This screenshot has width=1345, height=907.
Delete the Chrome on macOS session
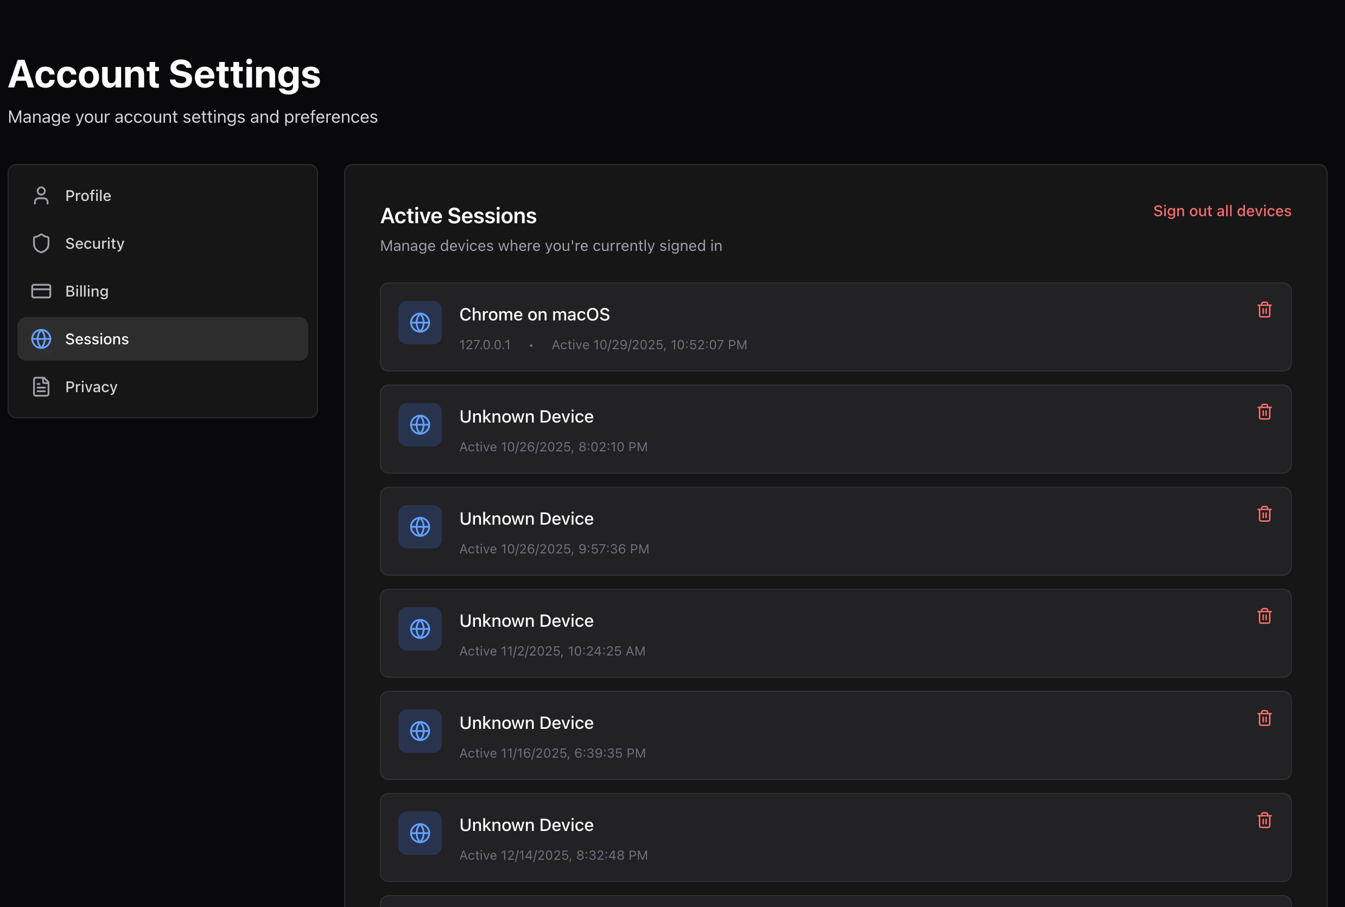tap(1264, 310)
